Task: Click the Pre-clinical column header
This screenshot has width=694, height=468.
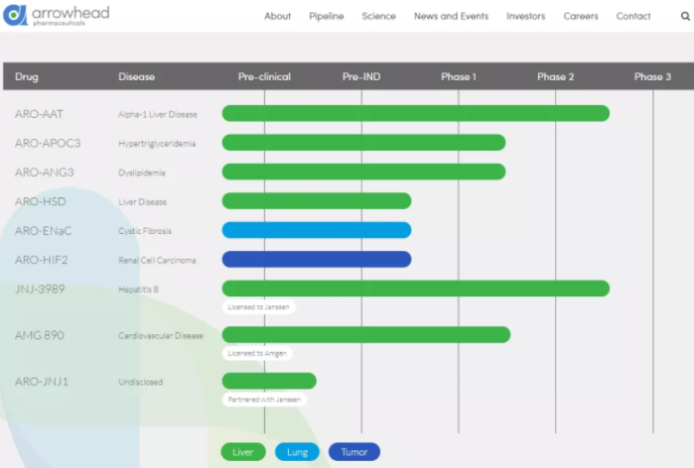Action: [x=265, y=77]
